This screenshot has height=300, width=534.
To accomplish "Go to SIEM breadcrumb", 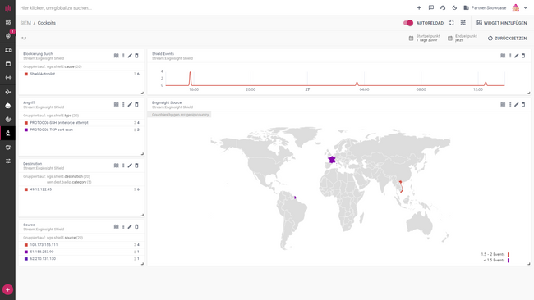I will pos(25,23).
